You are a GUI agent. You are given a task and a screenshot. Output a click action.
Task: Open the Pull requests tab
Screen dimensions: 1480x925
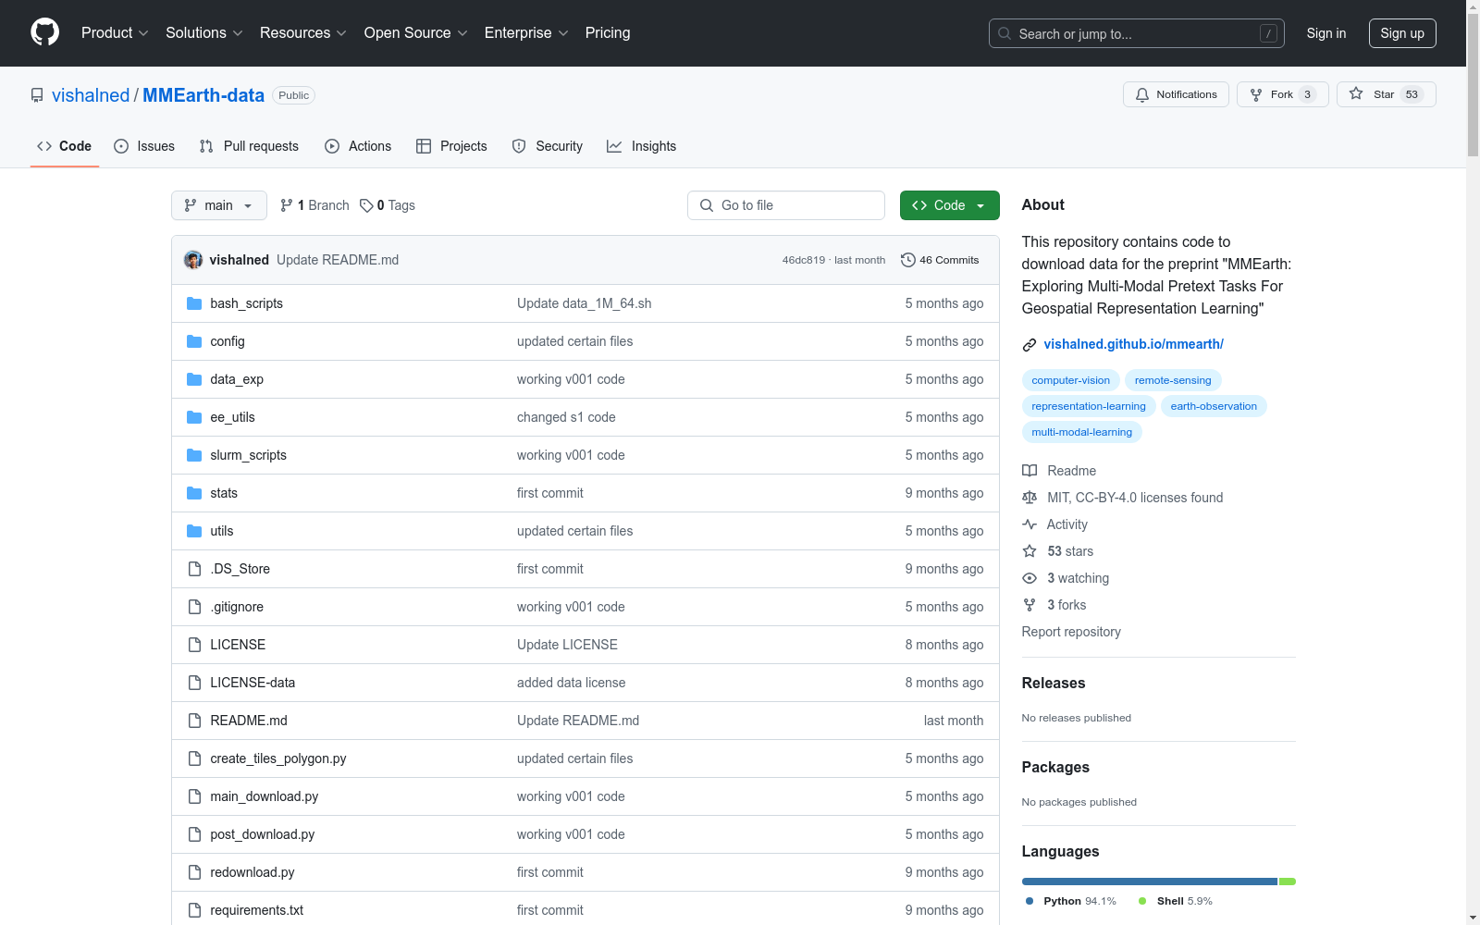coord(249,146)
